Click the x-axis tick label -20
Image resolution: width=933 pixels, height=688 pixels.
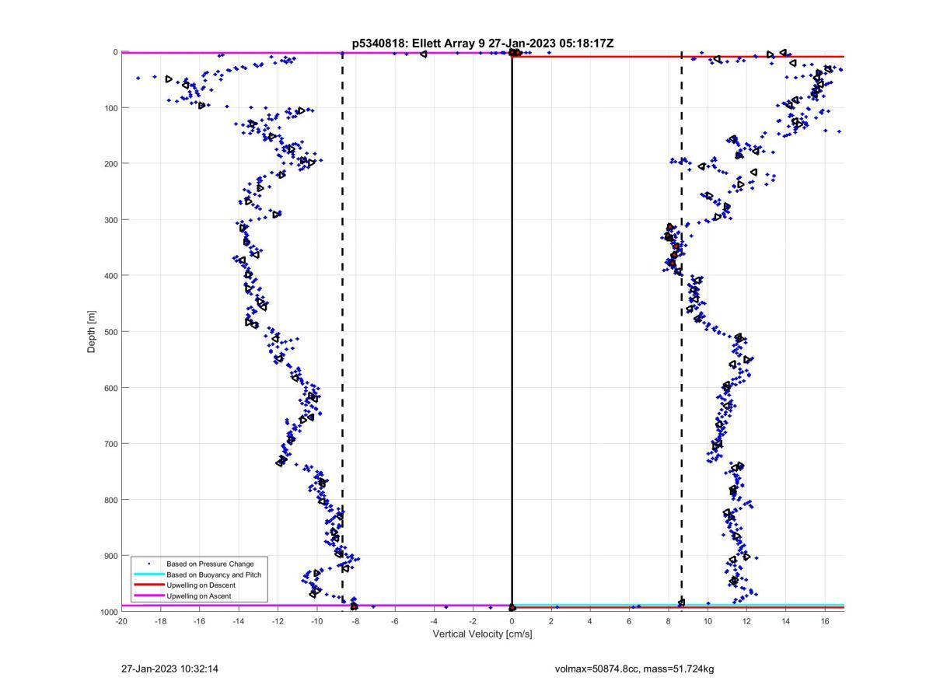point(121,620)
